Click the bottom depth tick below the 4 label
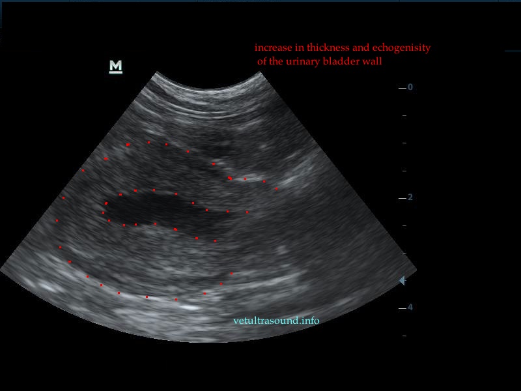Viewport: 521px width, 391px height. (404, 336)
